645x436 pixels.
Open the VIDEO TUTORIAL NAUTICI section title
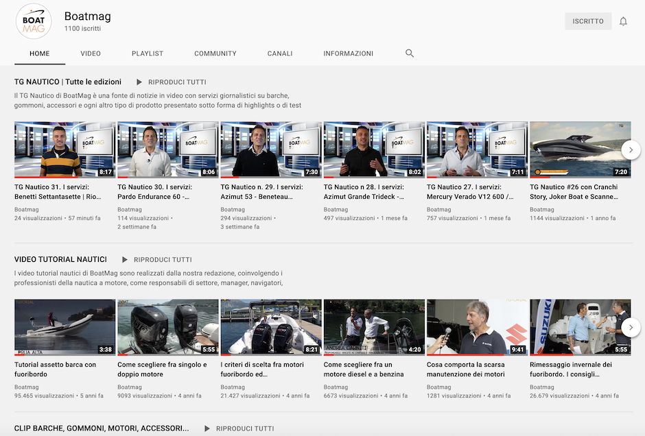pyautogui.click(x=60, y=259)
